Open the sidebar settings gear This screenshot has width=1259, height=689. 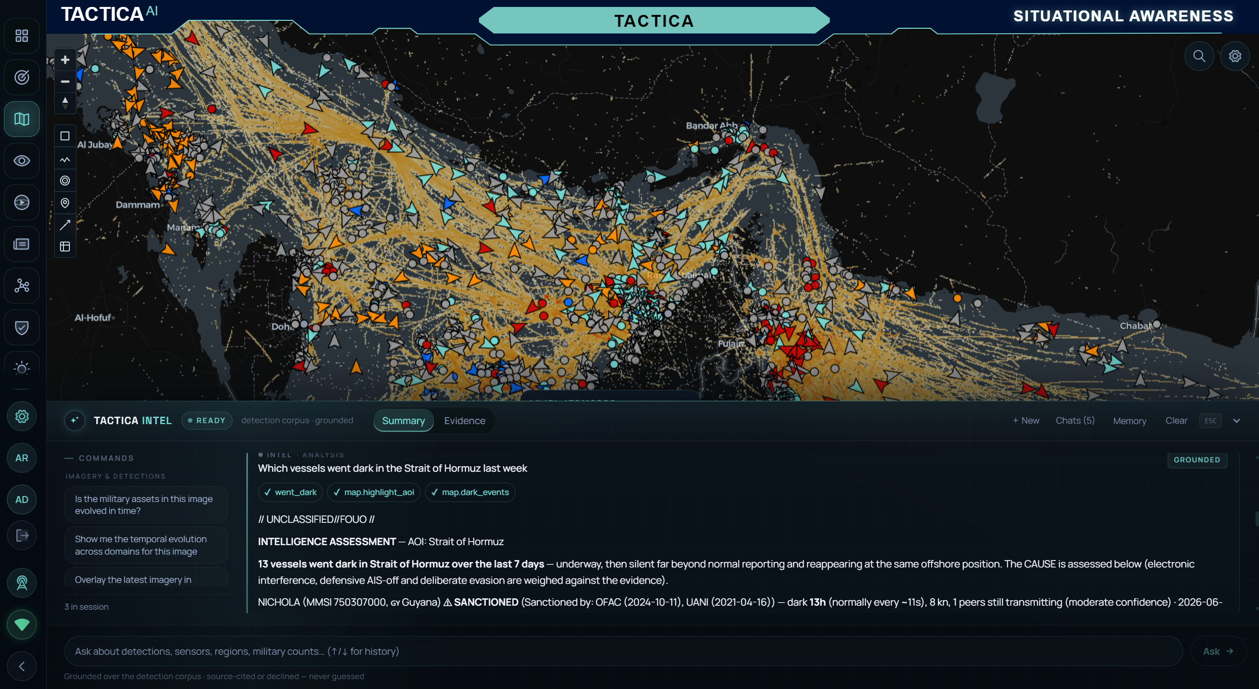click(22, 416)
